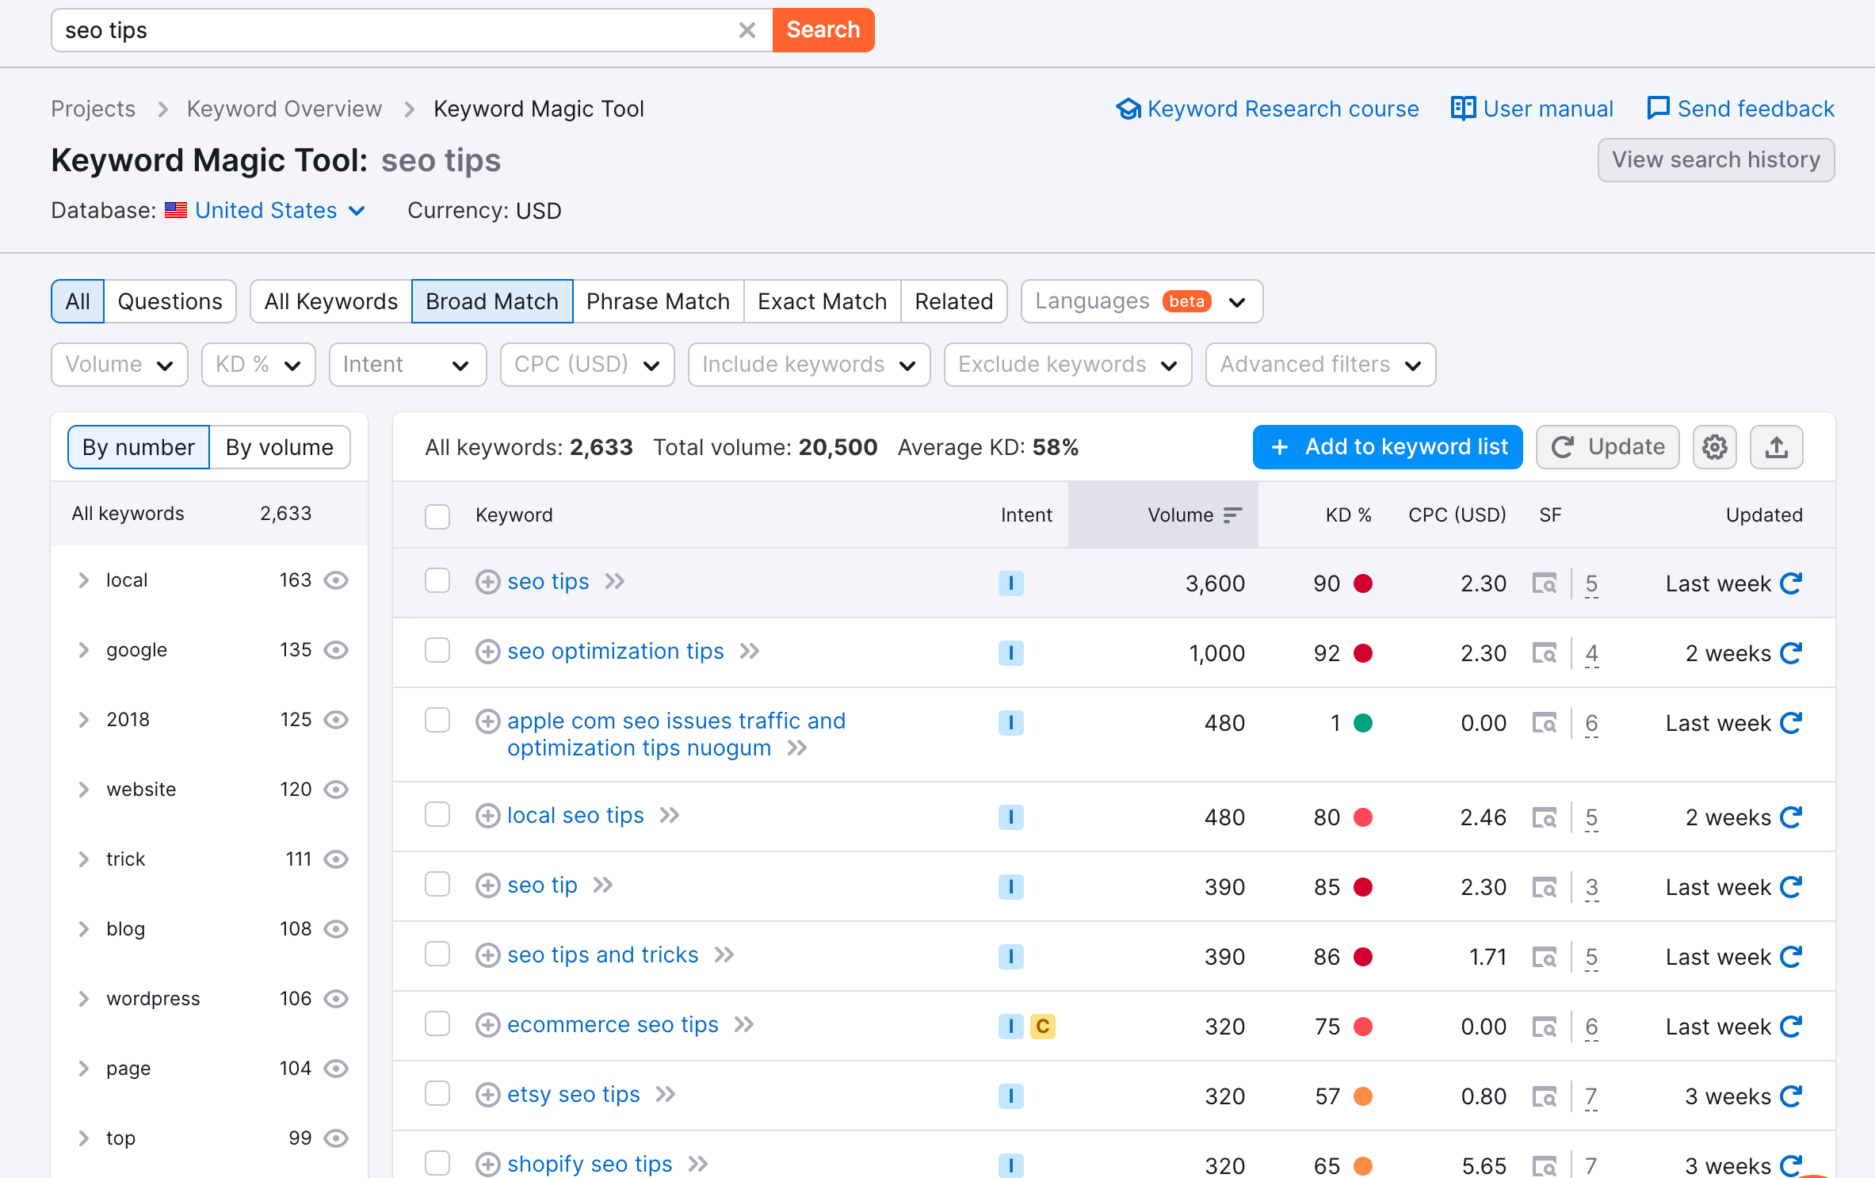This screenshot has width=1875, height=1178.
Task: Switch groups to By volume
Action: point(280,447)
